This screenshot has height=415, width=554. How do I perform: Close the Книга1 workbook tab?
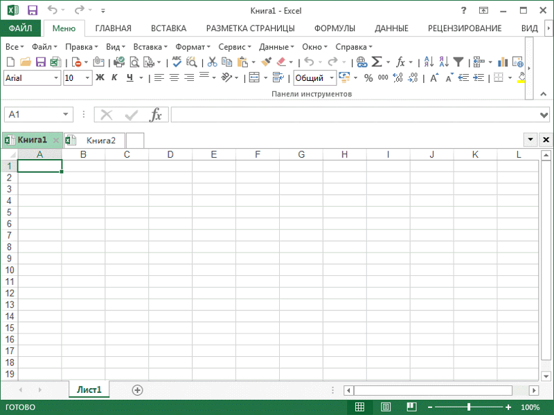56,140
